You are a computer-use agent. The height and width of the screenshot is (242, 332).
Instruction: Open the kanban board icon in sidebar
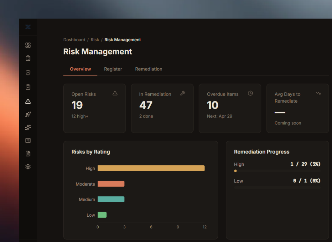click(x=28, y=141)
